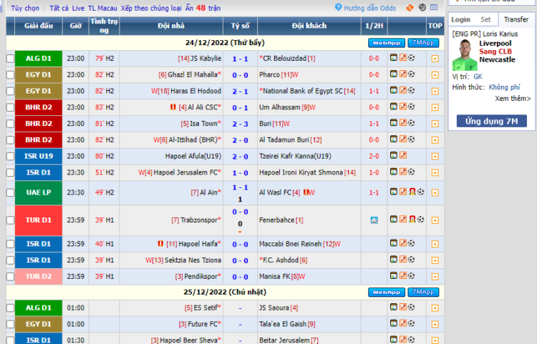
Task: Check the box beside ISR U19 Hapoel Afula
Action: tap(10, 157)
